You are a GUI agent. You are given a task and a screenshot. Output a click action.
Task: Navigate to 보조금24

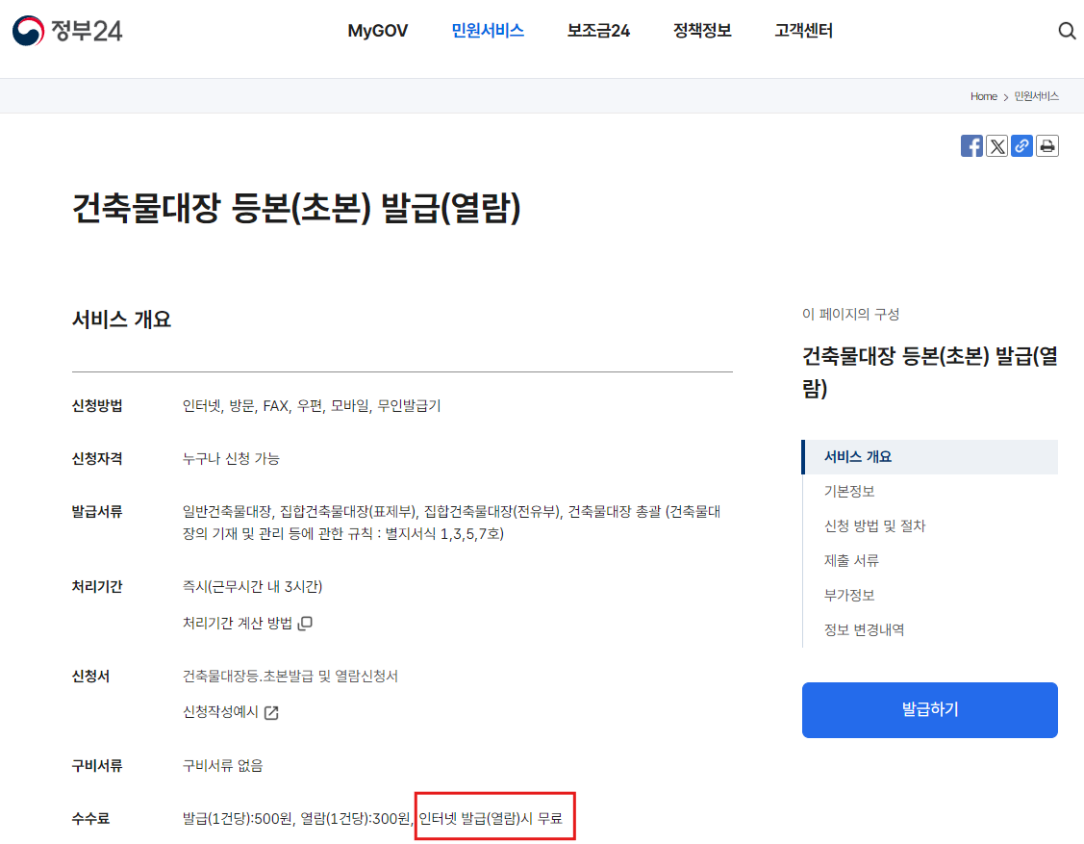[597, 31]
